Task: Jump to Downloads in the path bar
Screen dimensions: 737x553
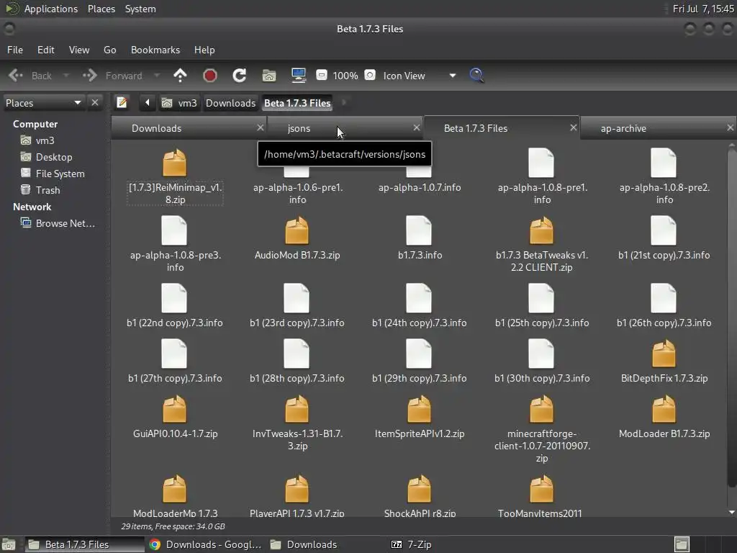Action: [x=230, y=103]
